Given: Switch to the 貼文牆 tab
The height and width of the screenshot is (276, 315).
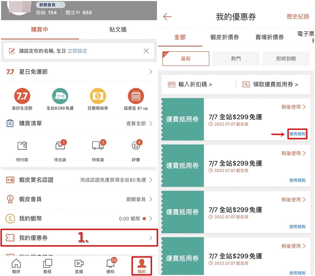Looking at the screenshot, I should pyautogui.click(x=118, y=29).
